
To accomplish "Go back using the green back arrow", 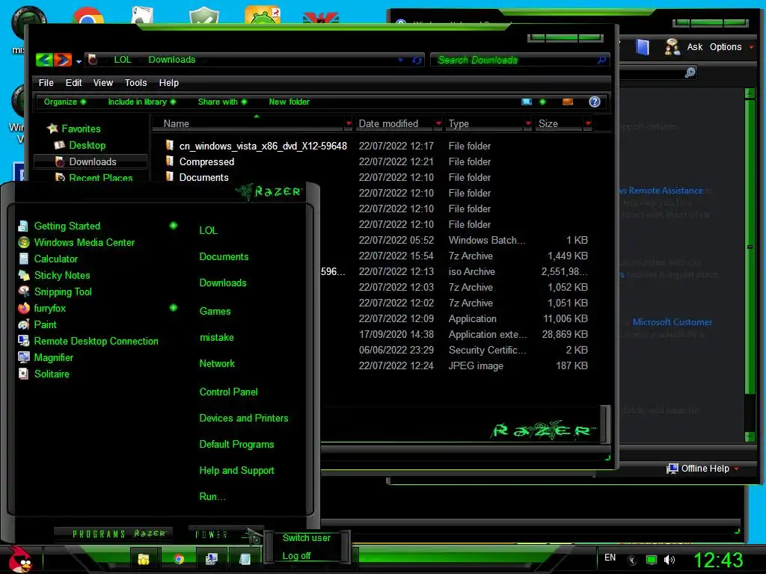I will pyautogui.click(x=44, y=60).
